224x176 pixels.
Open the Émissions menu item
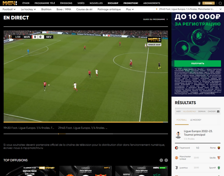pyautogui.click(x=66, y=3)
